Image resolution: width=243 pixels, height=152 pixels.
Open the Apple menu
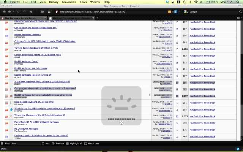point(5,2)
